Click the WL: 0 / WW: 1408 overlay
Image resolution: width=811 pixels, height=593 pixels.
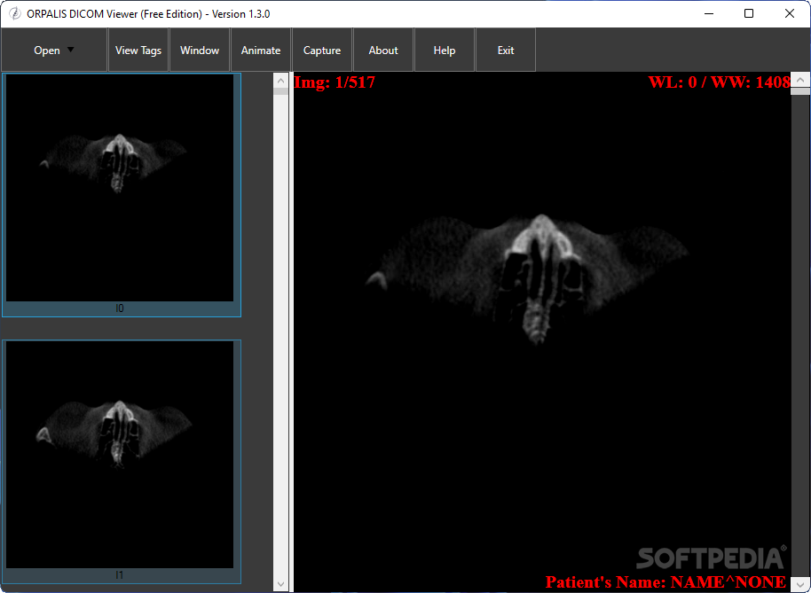click(720, 82)
